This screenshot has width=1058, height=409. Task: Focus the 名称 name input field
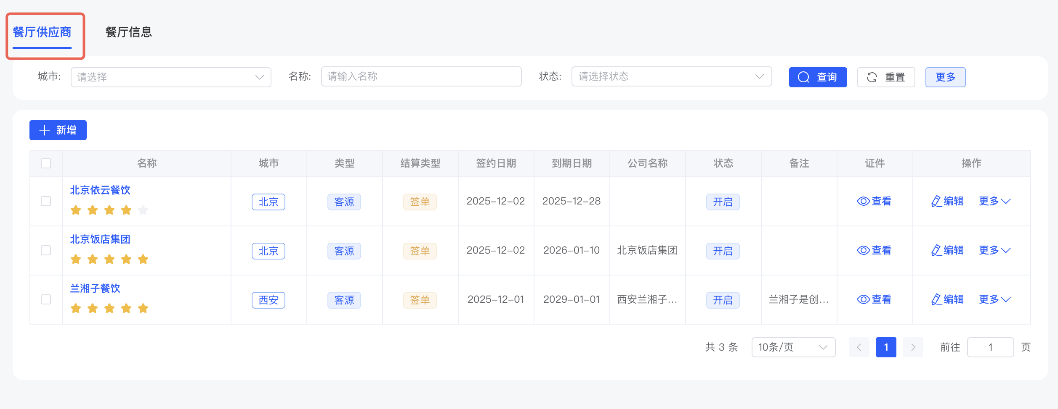pos(421,76)
